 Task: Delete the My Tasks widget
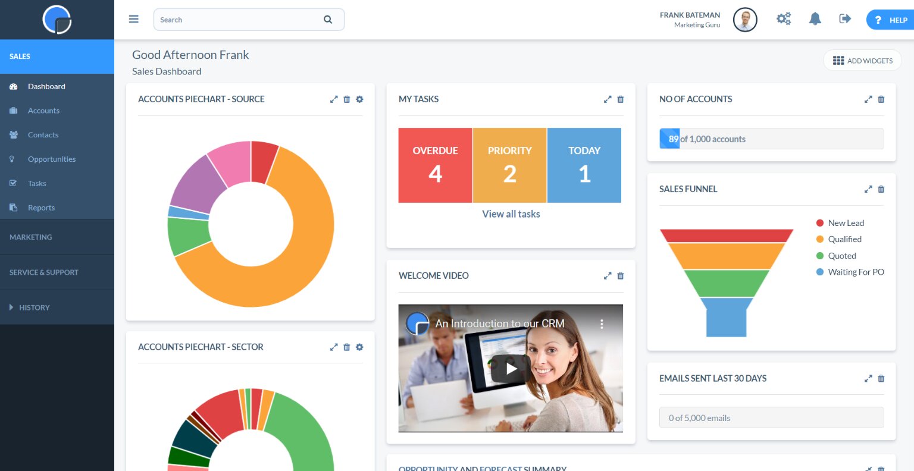[x=621, y=99]
